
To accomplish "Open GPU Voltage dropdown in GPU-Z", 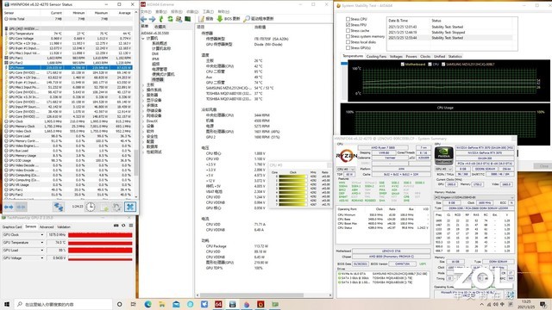I will (x=42, y=258).
